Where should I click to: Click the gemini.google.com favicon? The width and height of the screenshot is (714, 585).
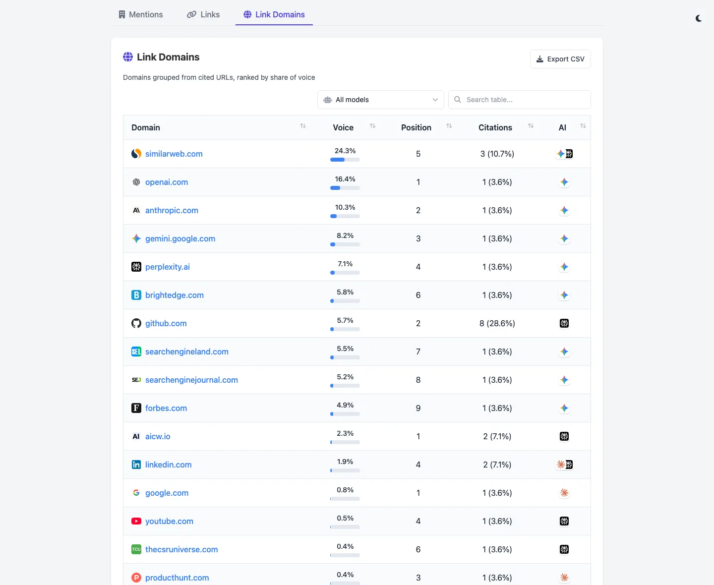pos(136,238)
